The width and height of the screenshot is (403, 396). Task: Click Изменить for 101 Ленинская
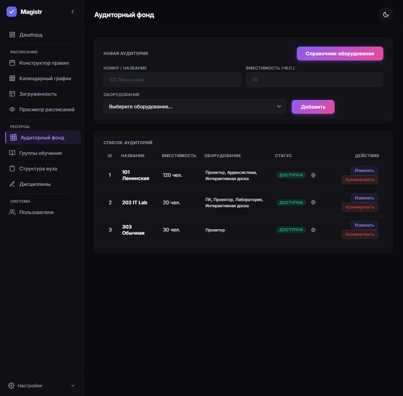click(x=364, y=170)
